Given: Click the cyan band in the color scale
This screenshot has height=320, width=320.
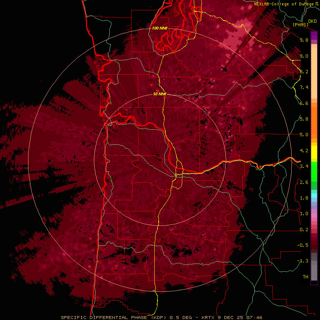Looking at the screenshot, I should click(x=314, y=196).
